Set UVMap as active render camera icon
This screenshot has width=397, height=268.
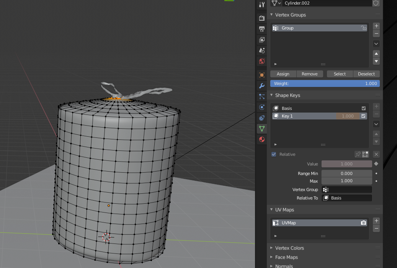tap(363, 223)
